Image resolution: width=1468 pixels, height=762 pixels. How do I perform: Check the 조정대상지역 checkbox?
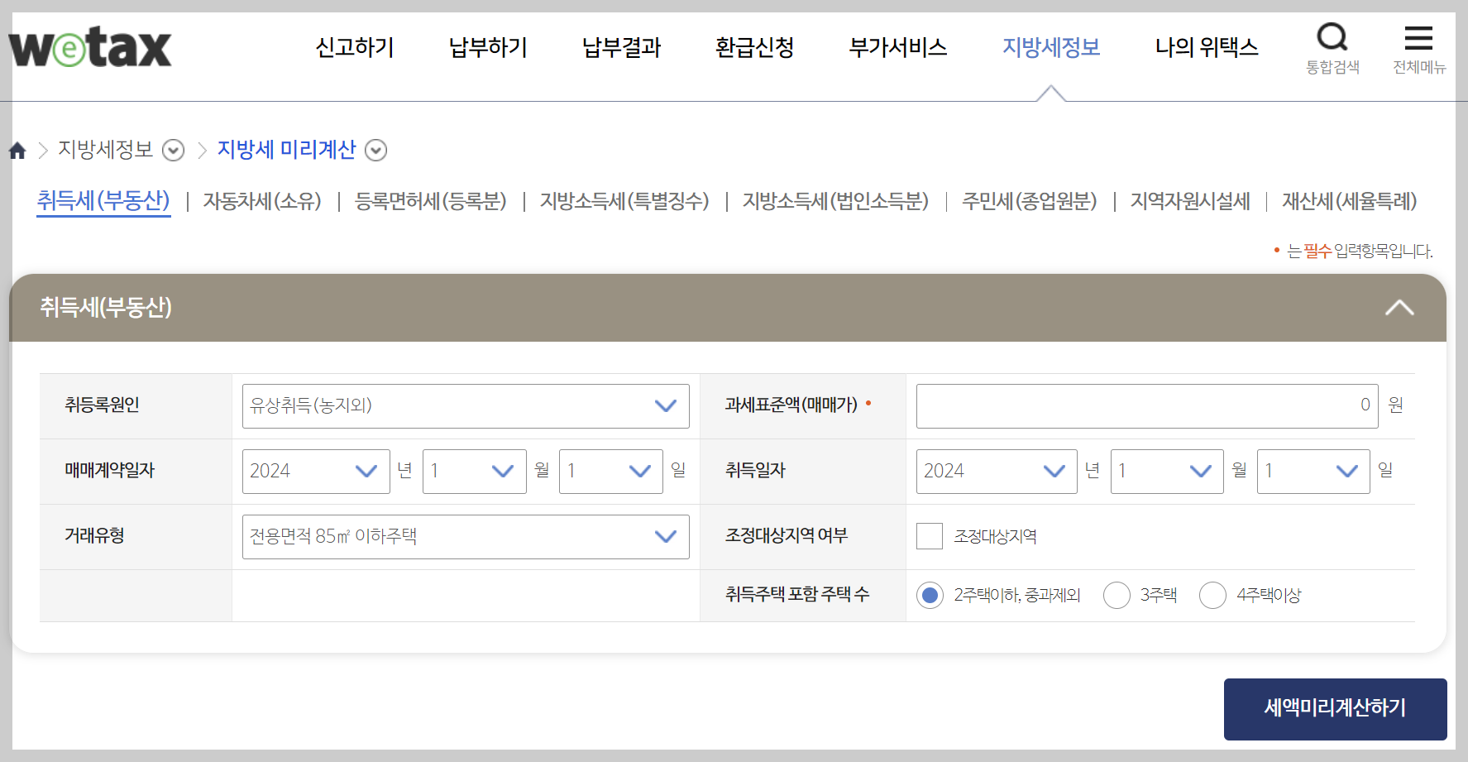pyautogui.click(x=930, y=536)
